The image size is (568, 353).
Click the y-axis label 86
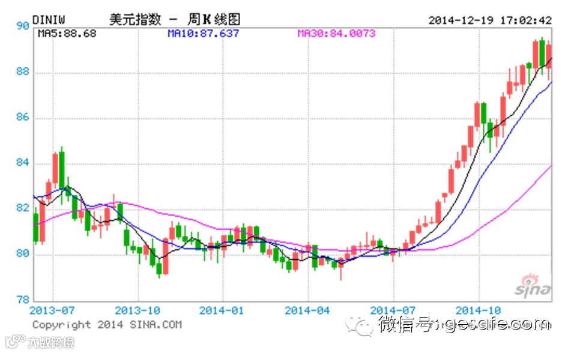point(22,117)
